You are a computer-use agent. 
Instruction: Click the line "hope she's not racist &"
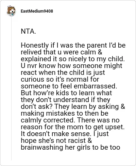pyautogui.click(x=56, y=141)
